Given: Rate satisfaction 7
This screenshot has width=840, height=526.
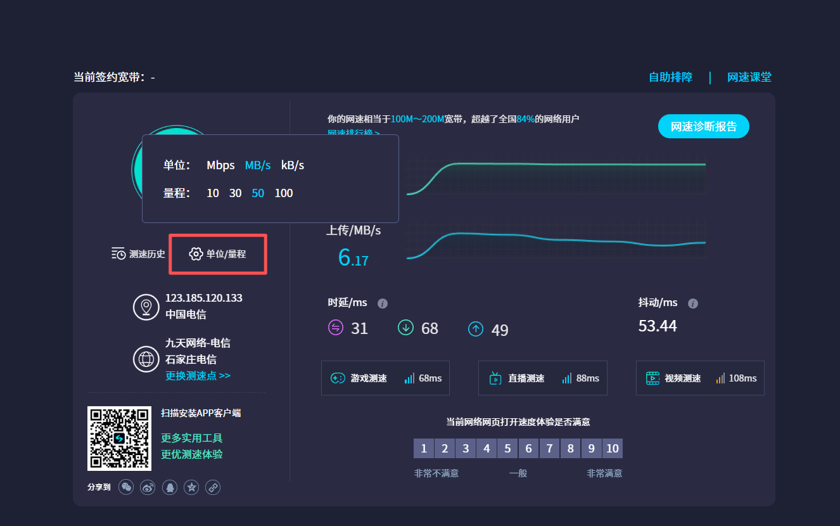Looking at the screenshot, I should click(549, 449).
